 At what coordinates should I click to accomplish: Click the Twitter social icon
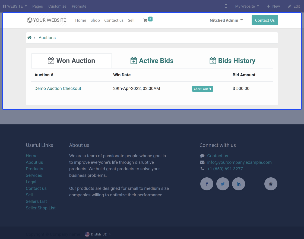(x=223, y=184)
